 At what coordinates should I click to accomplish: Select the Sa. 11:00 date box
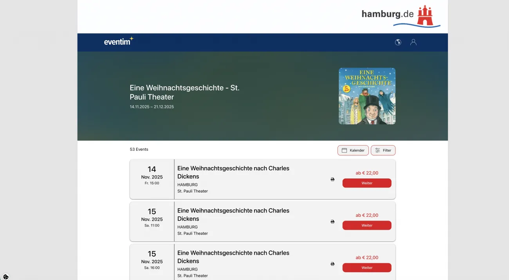(152, 221)
